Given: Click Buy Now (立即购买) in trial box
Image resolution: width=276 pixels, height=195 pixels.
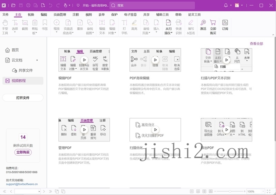Looking at the screenshot, I should tap(23, 152).
